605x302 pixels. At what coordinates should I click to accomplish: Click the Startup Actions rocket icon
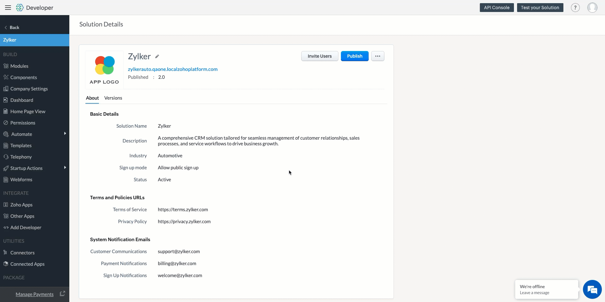tap(6, 168)
